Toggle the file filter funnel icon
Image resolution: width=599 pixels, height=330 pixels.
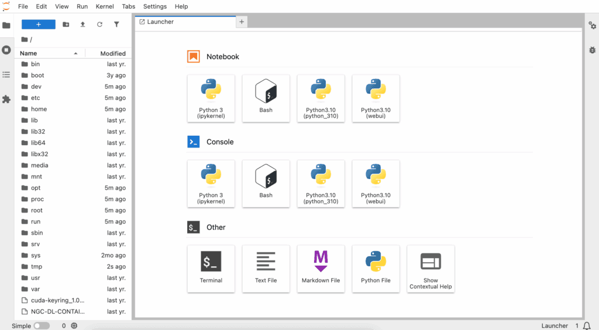(116, 25)
